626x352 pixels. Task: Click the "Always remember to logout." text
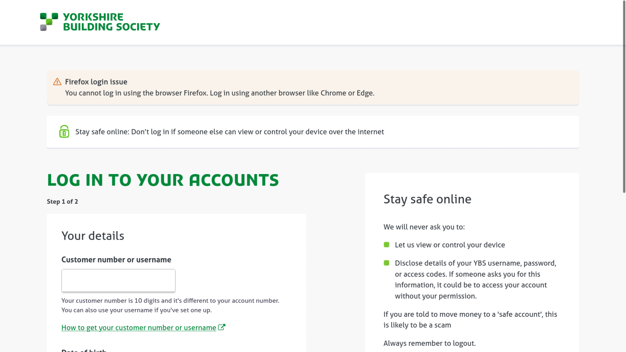pyautogui.click(x=430, y=343)
